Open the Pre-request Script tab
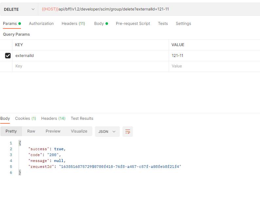Screen dimensions: 260x197 [x=133, y=24]
